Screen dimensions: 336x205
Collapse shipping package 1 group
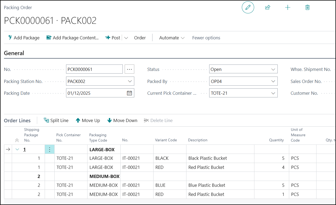pyautogui.click(x=17, y=149)
